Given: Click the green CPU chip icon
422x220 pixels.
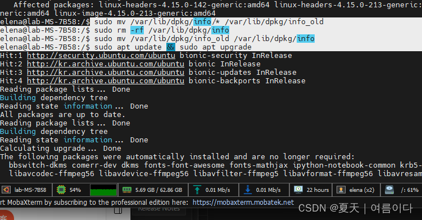Looking at the screenshot, I should tap(61, 190).
